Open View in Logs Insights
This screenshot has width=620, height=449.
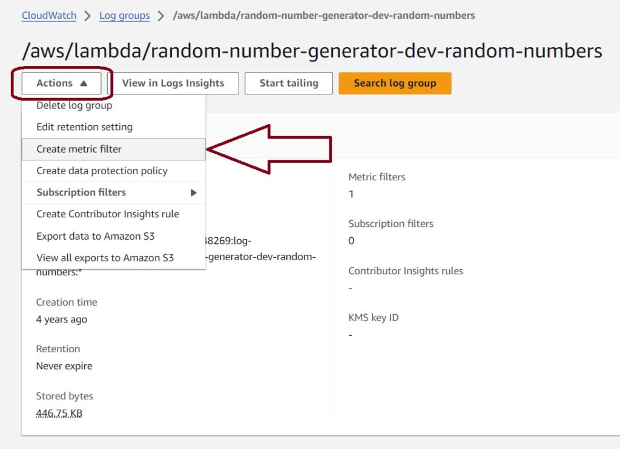pyautogui.click(x=173, y=84)
